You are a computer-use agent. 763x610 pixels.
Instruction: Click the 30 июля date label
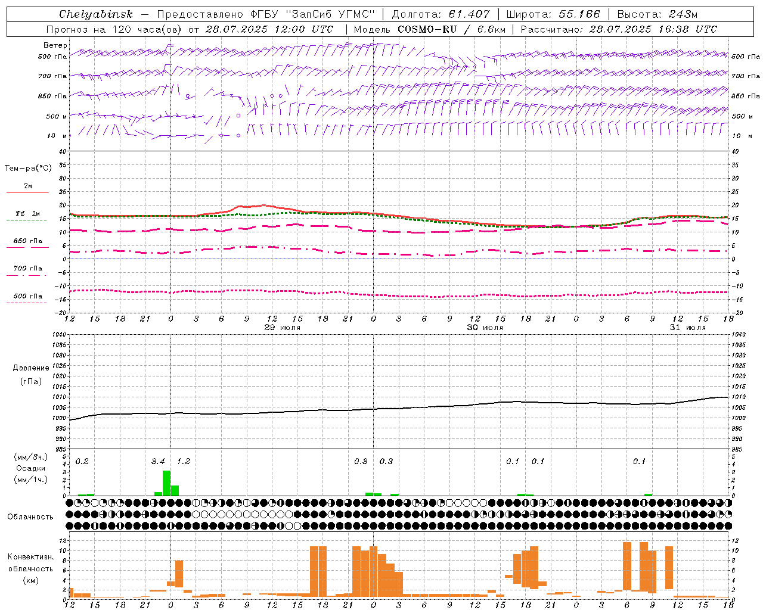pos(485,328)
